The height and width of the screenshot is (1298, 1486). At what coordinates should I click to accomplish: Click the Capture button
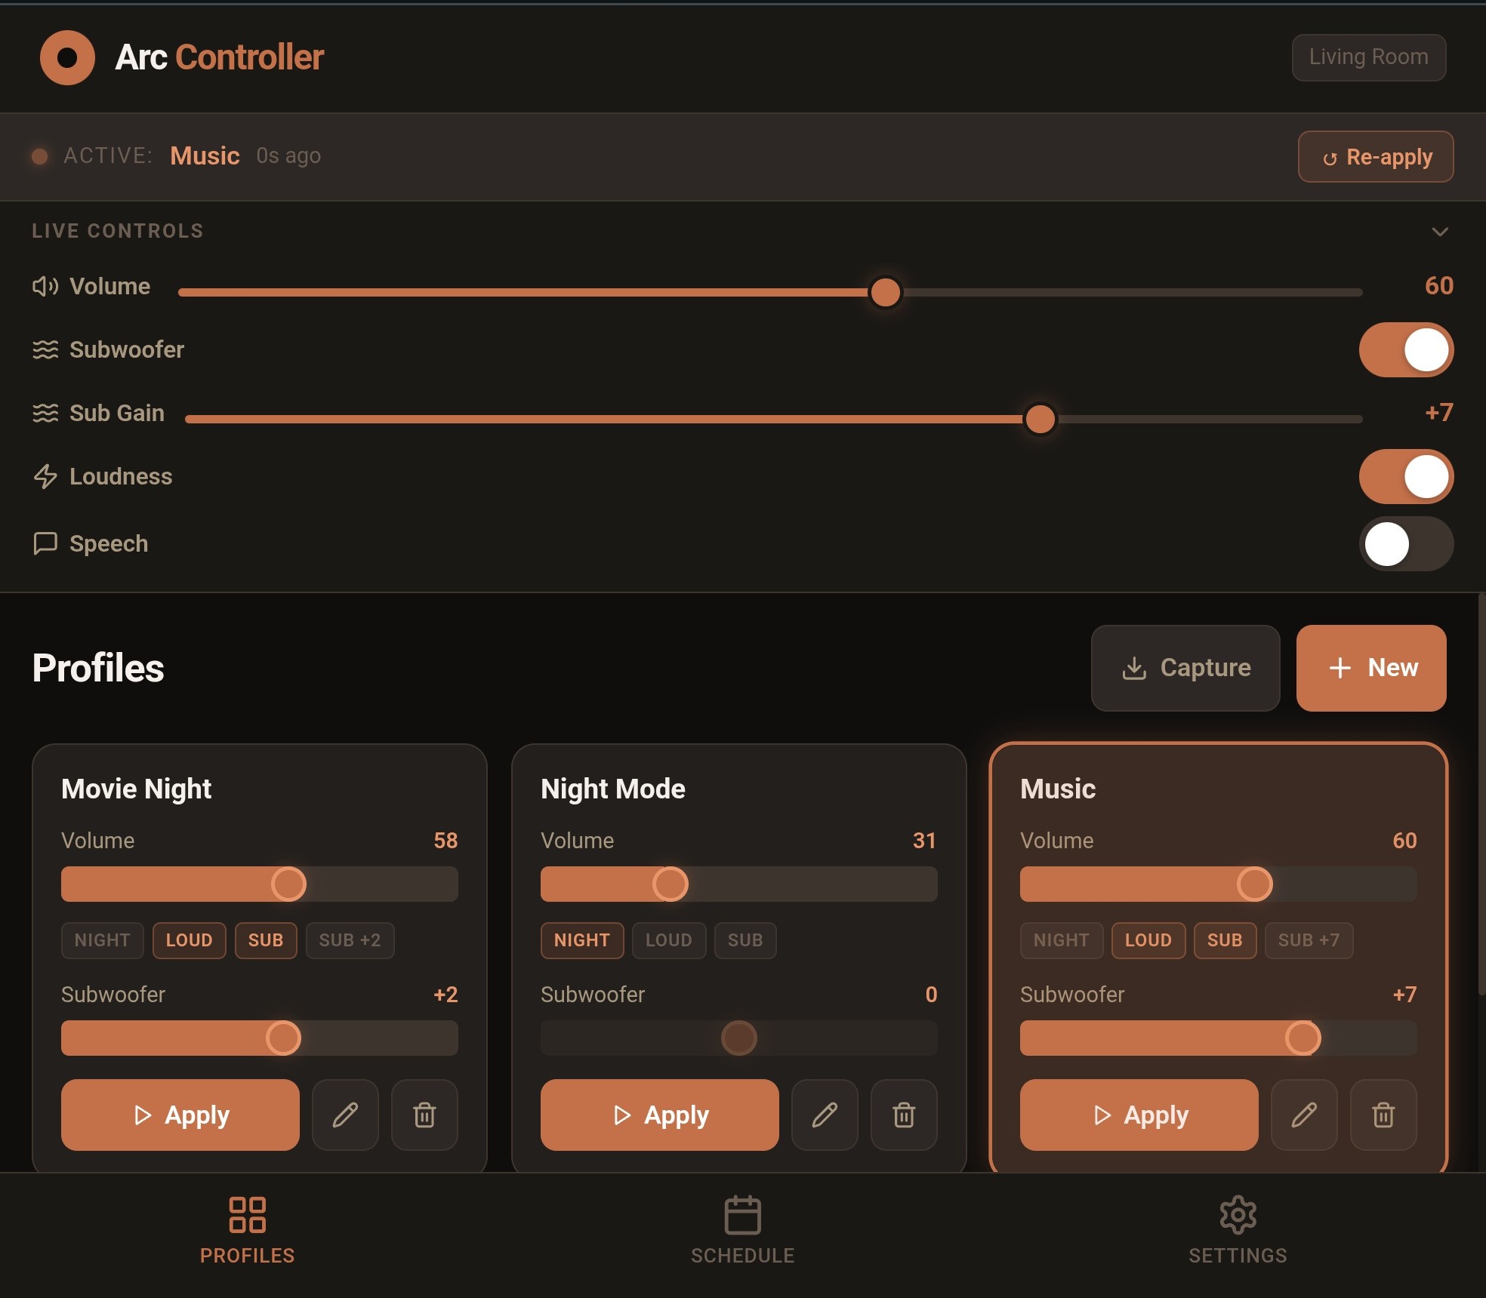1185,668
